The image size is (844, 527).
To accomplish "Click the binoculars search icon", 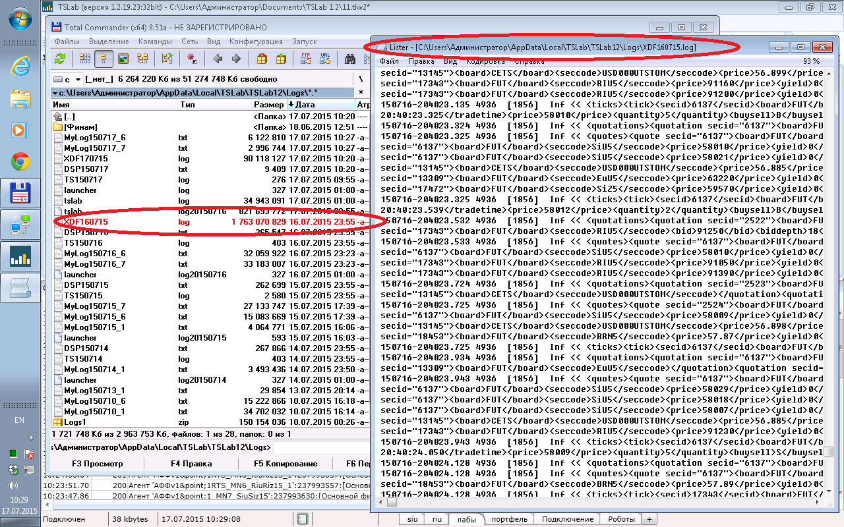I will coord(351,59).
